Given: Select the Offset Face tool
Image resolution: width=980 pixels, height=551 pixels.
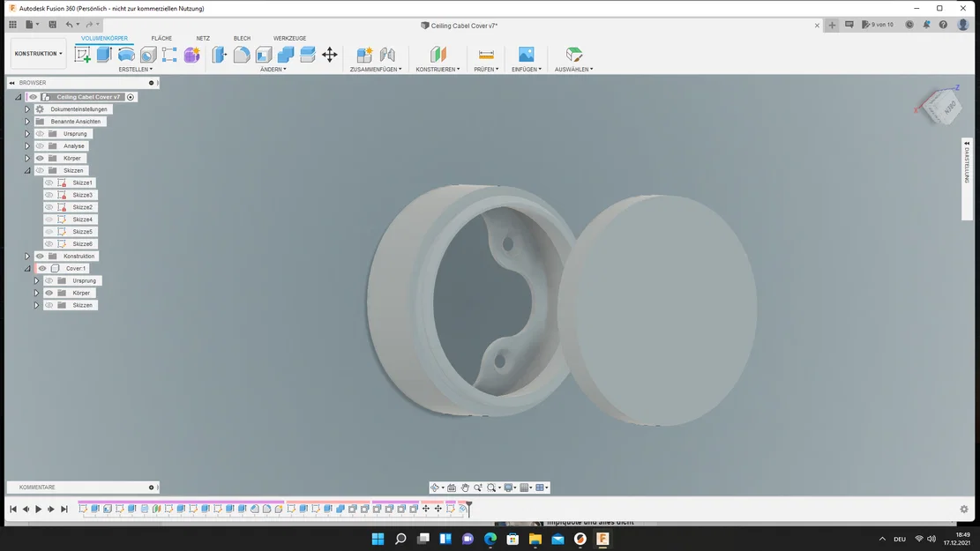Looking at the screenshot, I should [308, 55].
